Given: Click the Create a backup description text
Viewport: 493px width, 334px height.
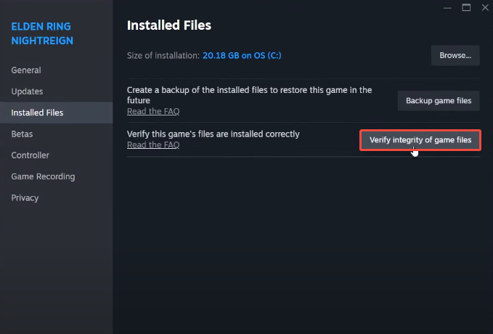Looking at the screenshot, I should click(x=250, y=95).
